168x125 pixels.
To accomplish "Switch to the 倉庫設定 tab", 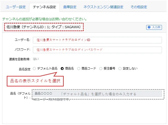I will 70,7.
